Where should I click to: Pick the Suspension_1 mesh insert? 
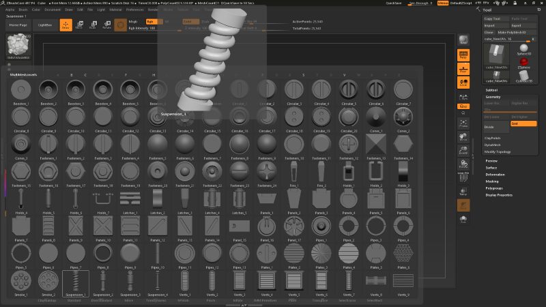[x=75, y=282]
